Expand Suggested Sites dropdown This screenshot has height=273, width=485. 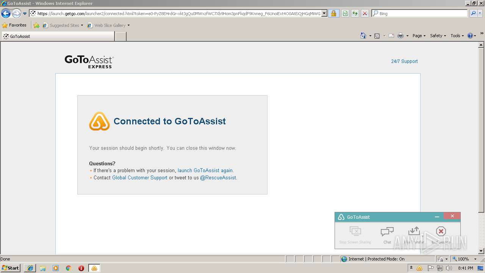click(x=82, y=25)
